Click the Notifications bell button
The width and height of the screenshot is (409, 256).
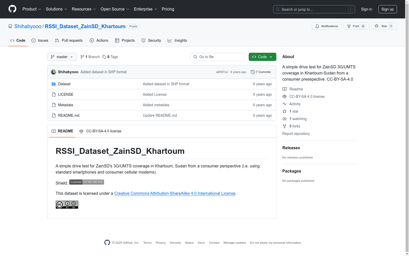(x=326, y=26)
